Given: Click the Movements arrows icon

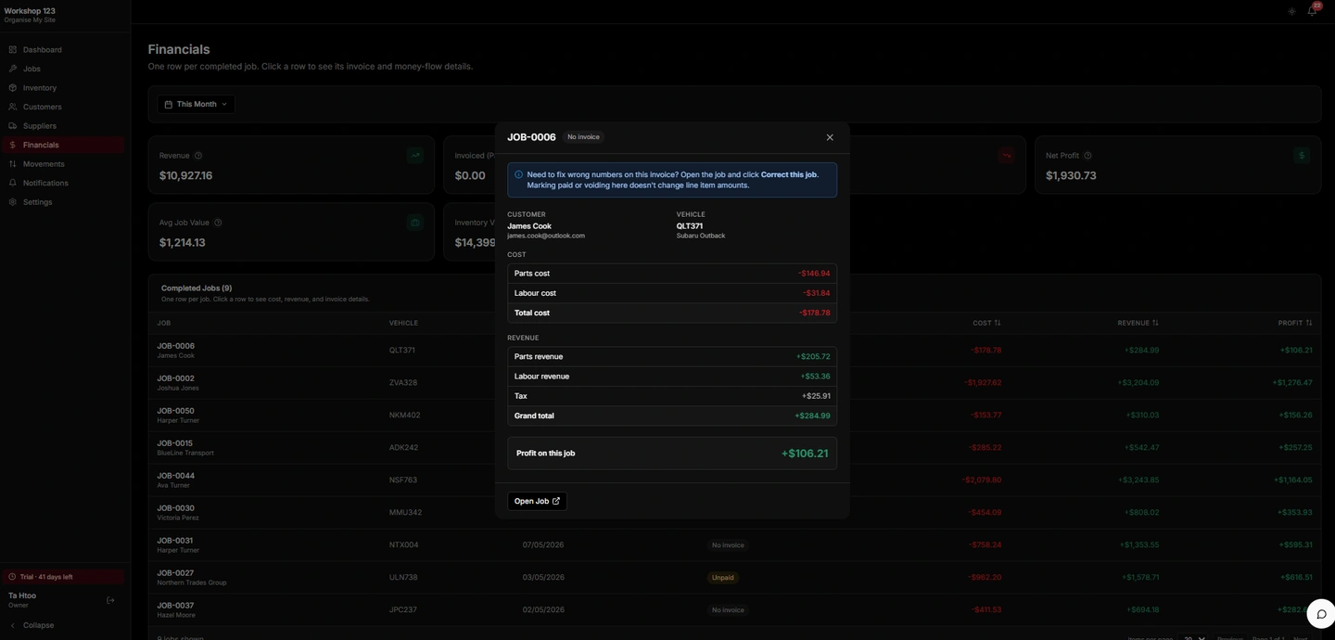Looking at the screenshot, I should (13, 163).
